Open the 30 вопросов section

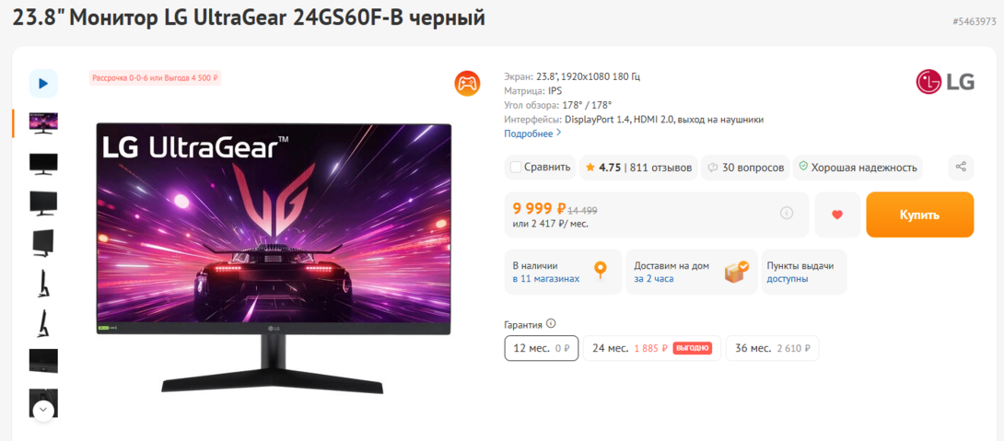click(746, 168)
